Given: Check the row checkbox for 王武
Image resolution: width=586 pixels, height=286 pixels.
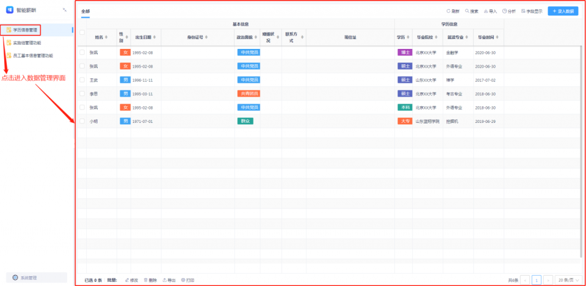Looking at the screenshot, I should [82, 80].
